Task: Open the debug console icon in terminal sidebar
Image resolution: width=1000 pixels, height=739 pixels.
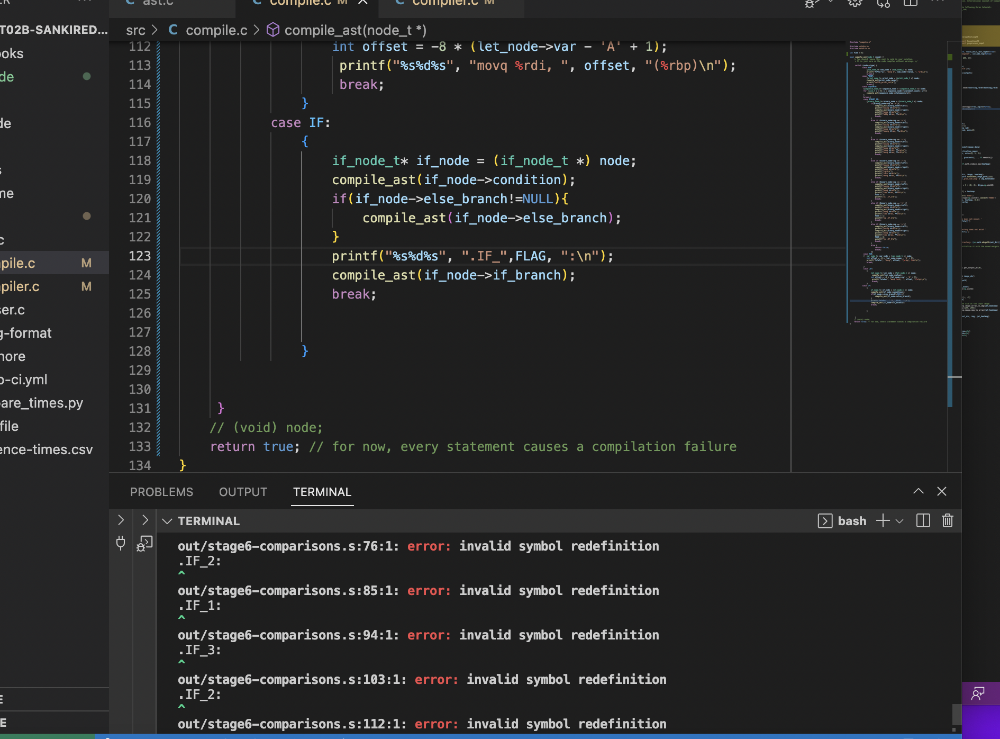Action: click(x=144, y=543)
